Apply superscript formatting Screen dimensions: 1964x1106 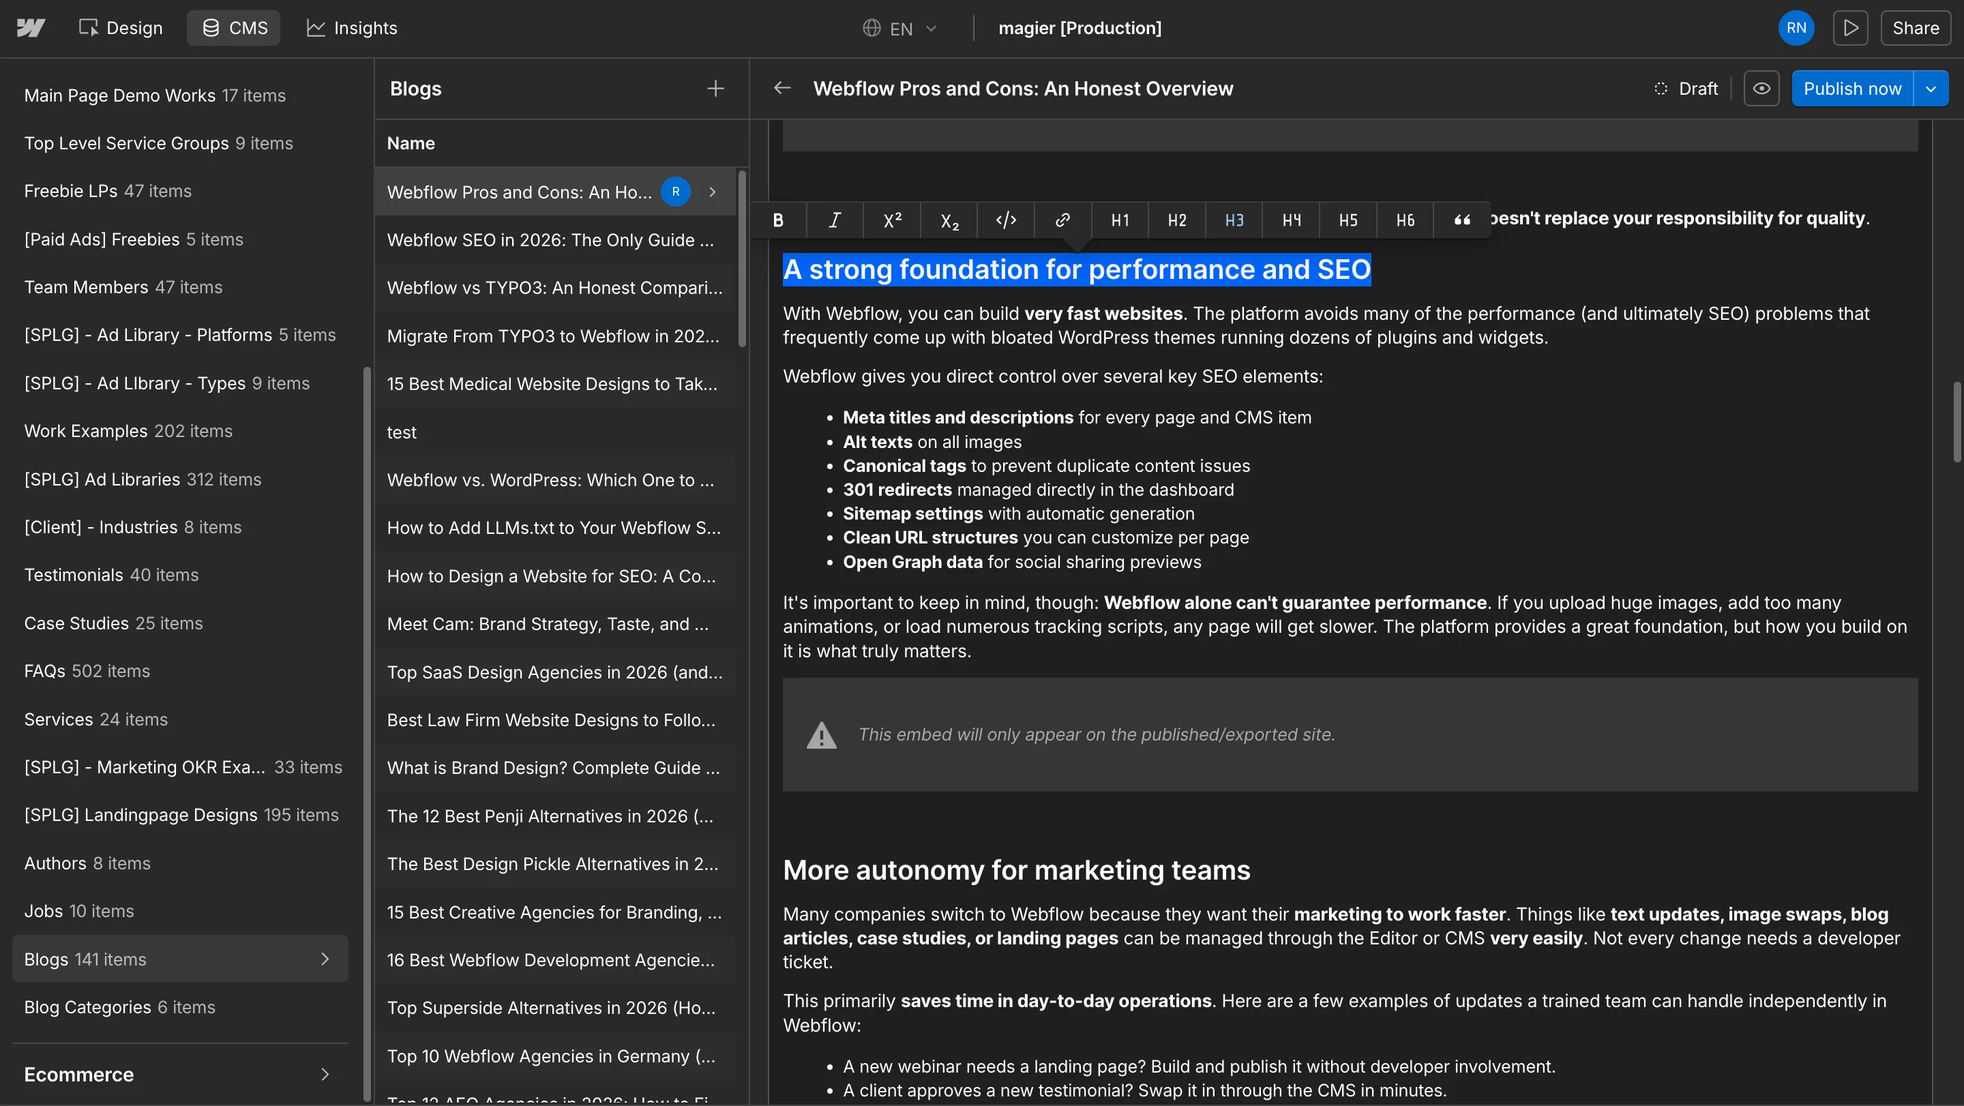[x=892, y=220]
